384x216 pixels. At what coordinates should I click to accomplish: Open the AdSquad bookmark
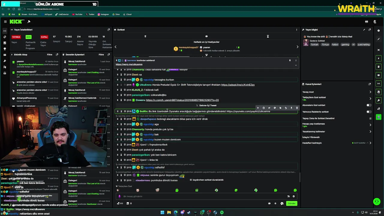click(x=46, y=14)
